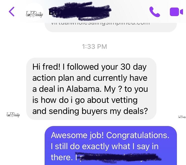Start an audio call with phone icon
This screenshot has width=186, height=165.
point(155,12)
